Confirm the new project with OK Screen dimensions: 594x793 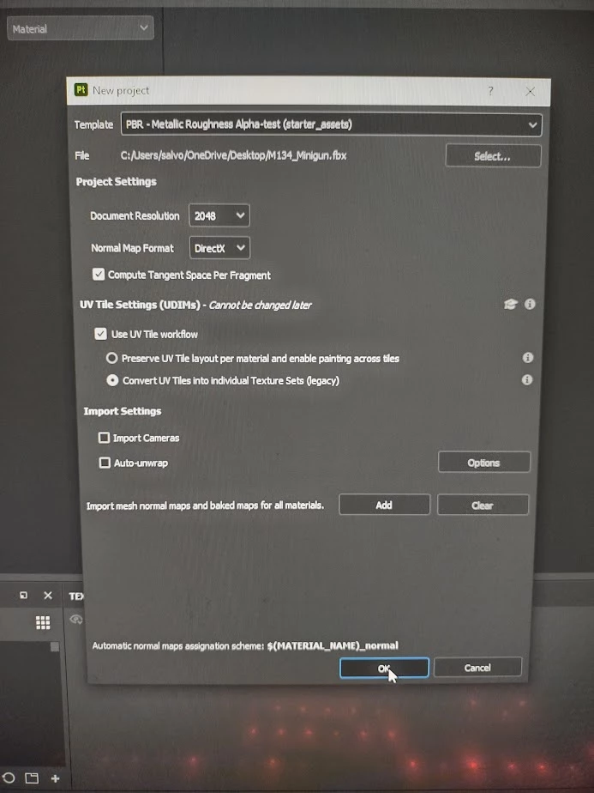(384, 668)
